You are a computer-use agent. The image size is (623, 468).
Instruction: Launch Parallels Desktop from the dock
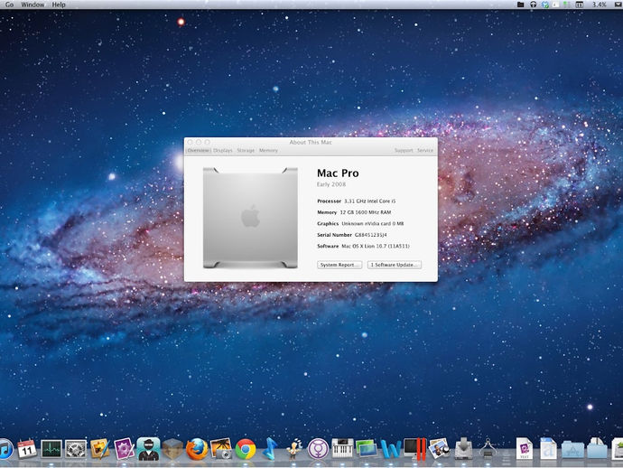(414, 449)
